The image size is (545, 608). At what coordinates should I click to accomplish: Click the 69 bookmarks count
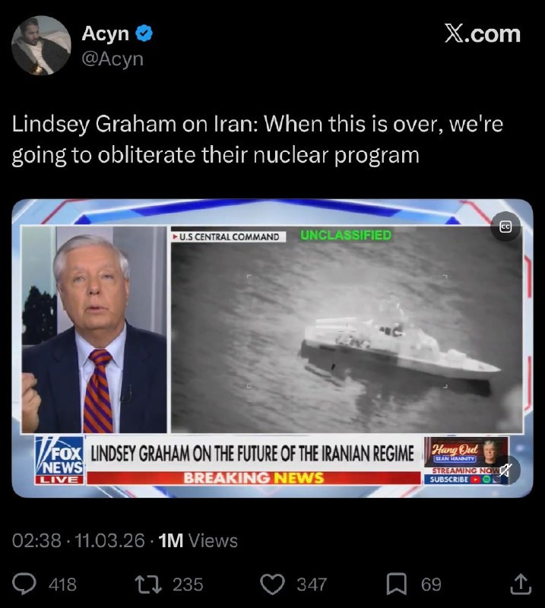431,584
